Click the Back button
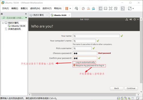Screen dimensions: 143x100 coord(117,88)
